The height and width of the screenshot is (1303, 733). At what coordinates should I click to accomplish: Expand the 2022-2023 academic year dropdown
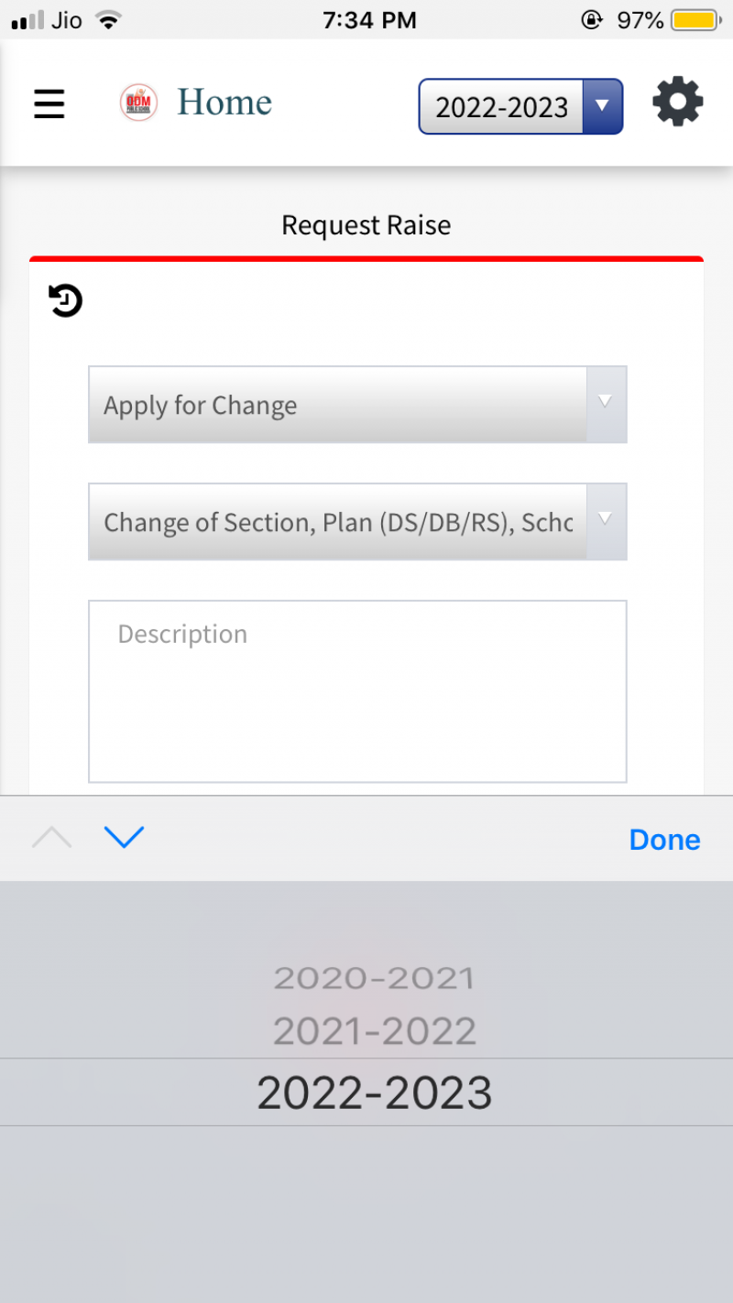point(520,107)
